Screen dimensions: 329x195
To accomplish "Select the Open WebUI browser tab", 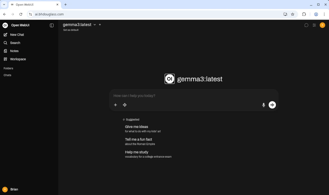I will pos(35,5).
